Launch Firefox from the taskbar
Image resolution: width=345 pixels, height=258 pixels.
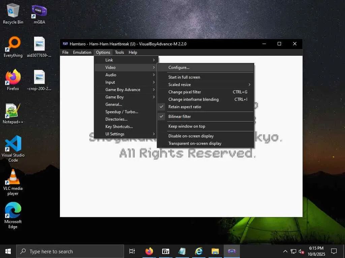pyautogui.click(x=149, y=251)
